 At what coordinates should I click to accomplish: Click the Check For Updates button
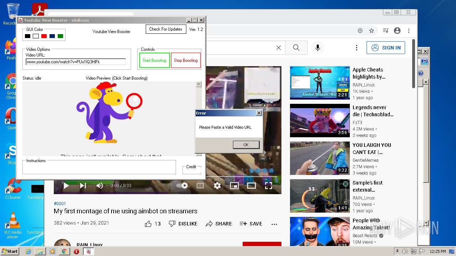(x=166, y=29)
